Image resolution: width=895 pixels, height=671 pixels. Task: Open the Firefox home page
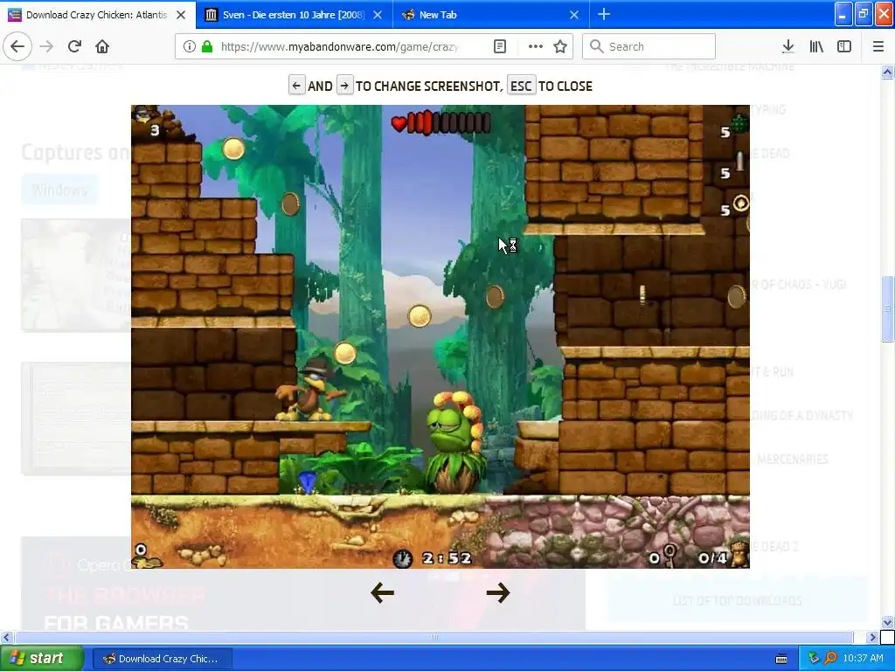[x=102, y=46]
